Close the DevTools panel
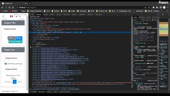Screen dimensions: 170x96 click(x=168, y=14)
